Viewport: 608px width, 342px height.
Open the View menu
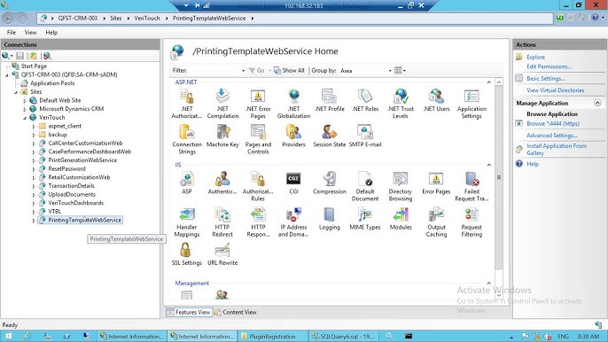tap(30, 33)
